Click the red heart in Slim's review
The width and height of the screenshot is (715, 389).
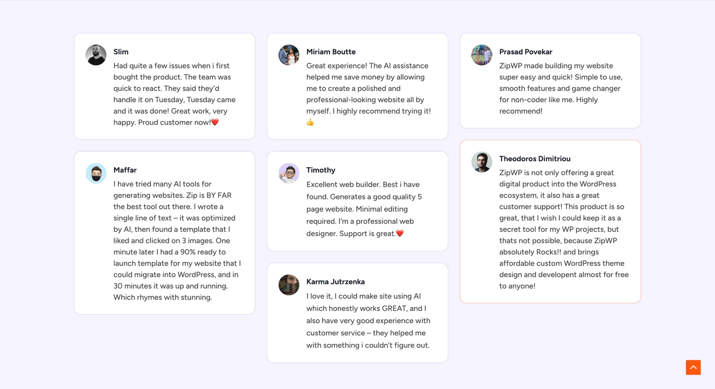click(215, 122)
